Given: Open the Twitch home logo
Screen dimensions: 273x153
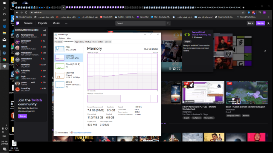Looking at the screenshot, I should pos(17,23).
